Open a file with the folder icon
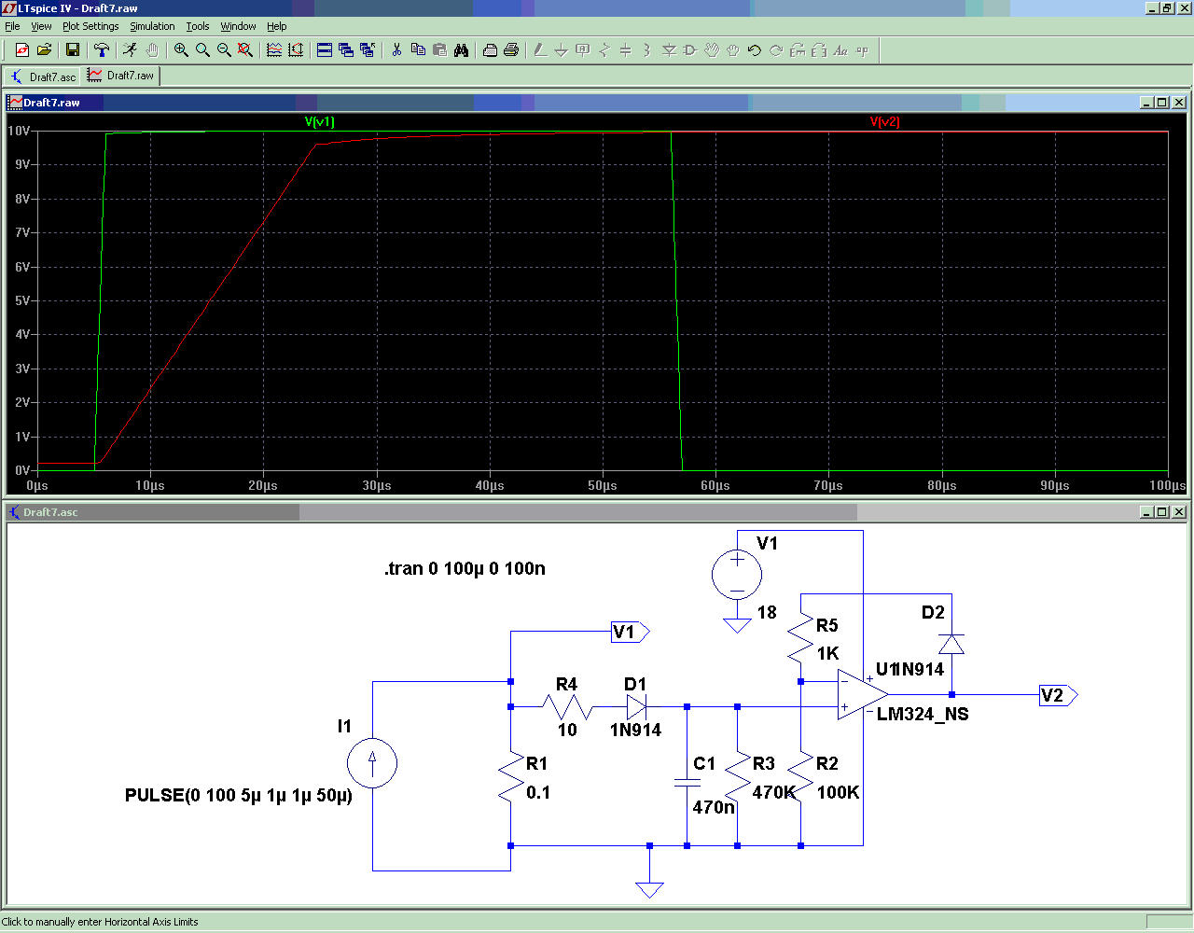Screen dimensions: 1194x933 (x=44, y=50)
